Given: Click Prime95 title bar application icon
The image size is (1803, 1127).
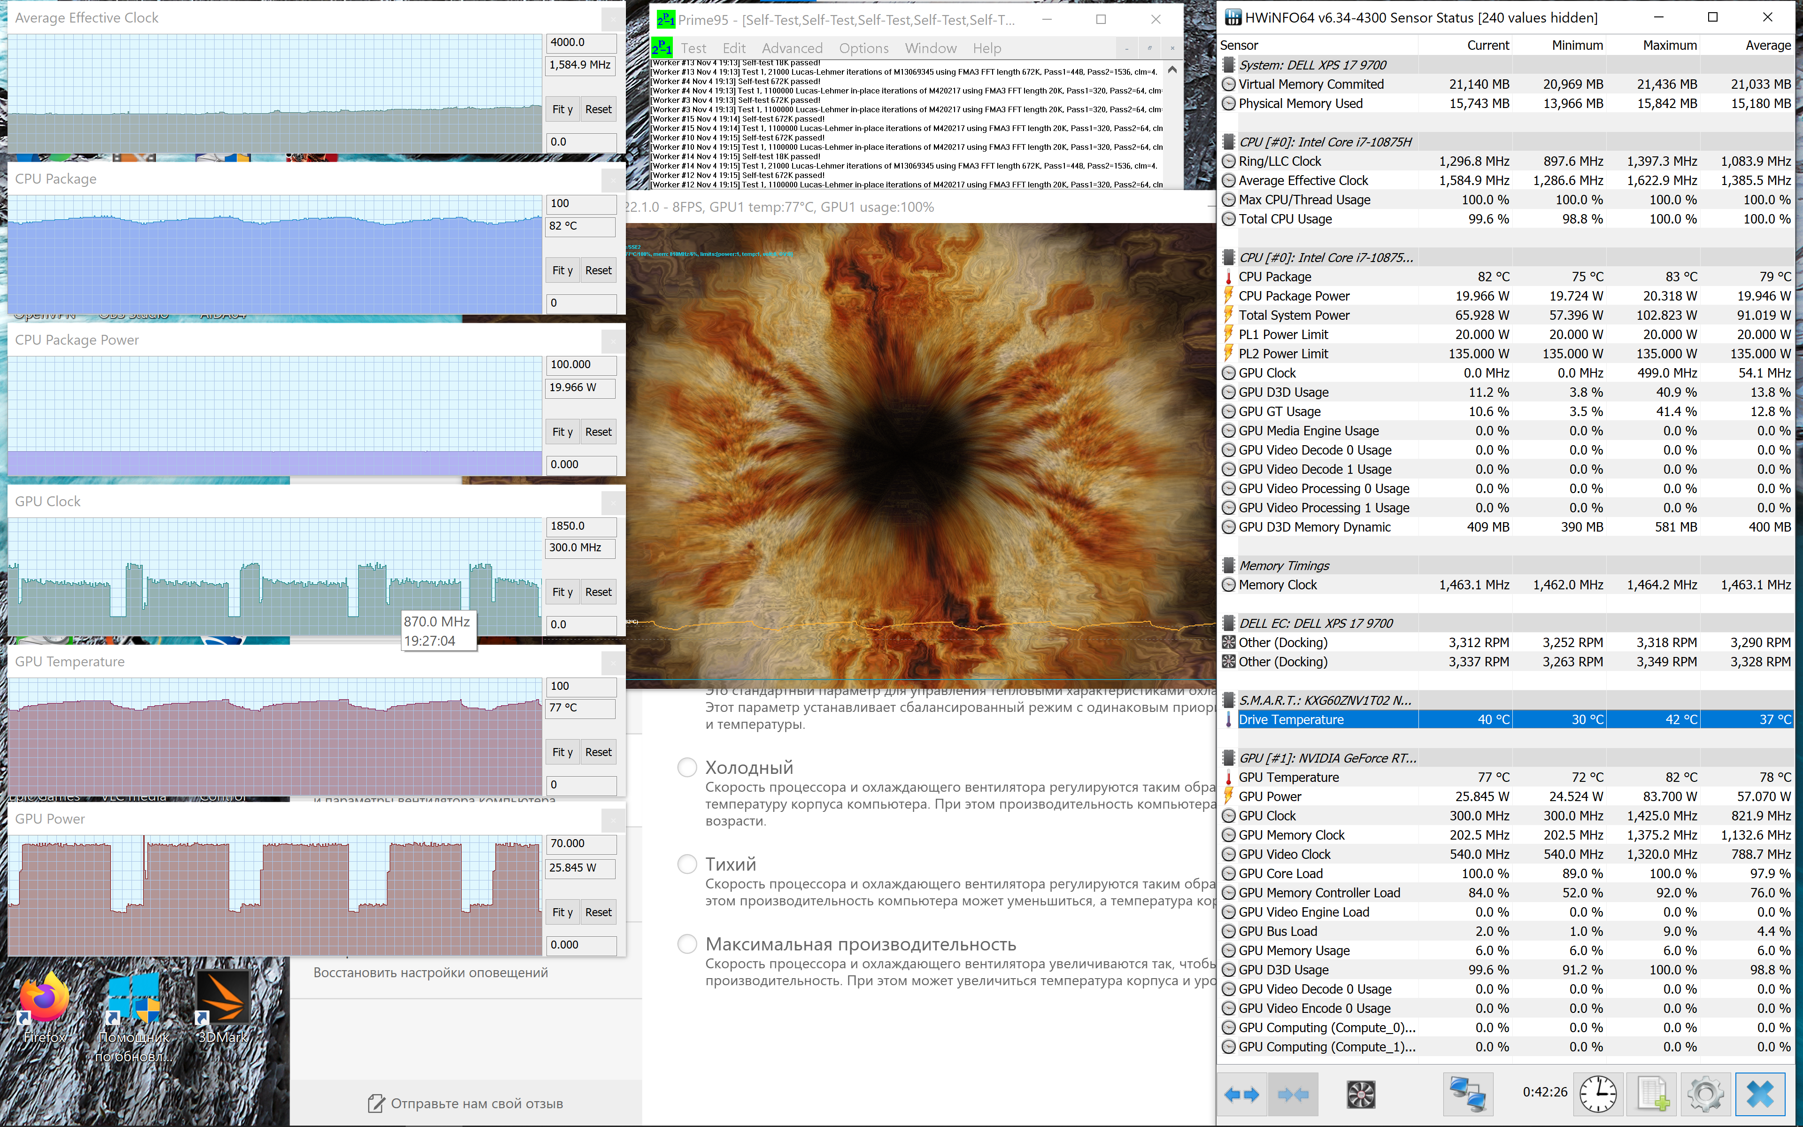Looking at the screenshot, I should coord(665,19).
